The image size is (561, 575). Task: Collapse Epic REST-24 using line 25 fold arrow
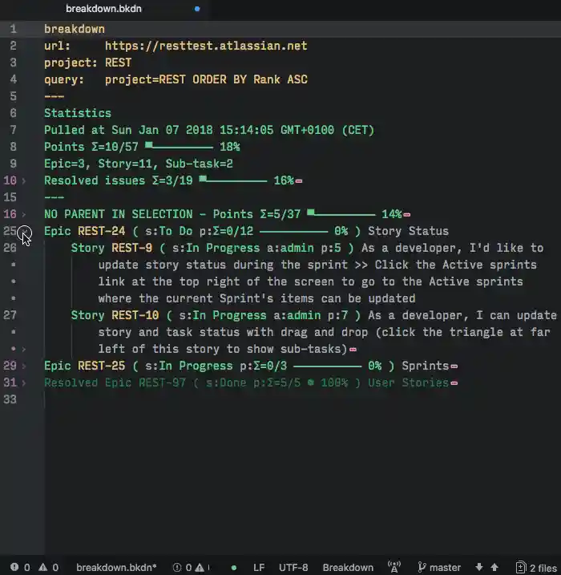(x=25, y=232)
